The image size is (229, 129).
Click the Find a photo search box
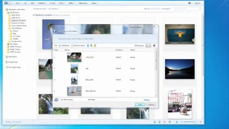[188, 9]
